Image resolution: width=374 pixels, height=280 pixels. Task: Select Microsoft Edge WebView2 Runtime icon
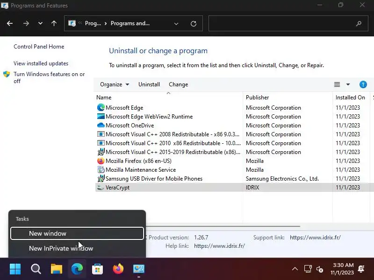pos(101,116)
